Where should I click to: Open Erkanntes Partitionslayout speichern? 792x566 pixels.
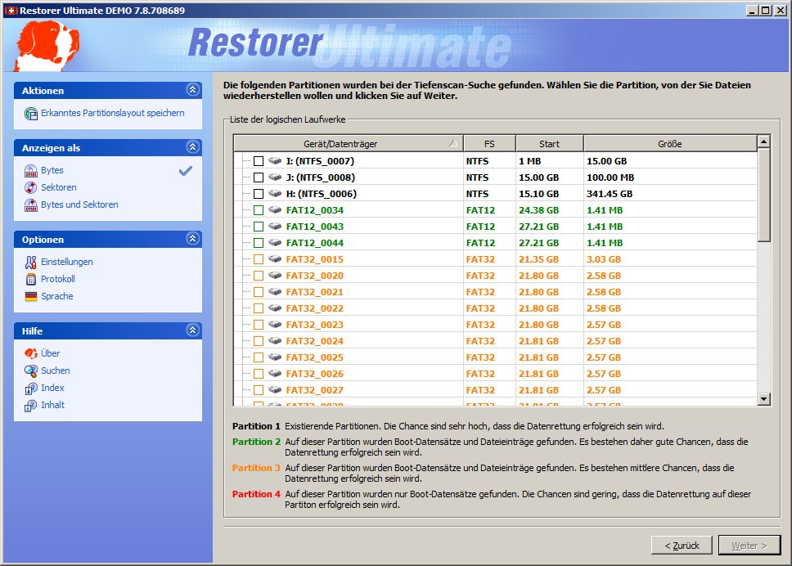coord(113,113)
